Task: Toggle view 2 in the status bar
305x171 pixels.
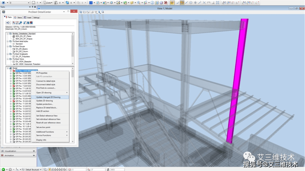Action: click(x=52, y=169)
